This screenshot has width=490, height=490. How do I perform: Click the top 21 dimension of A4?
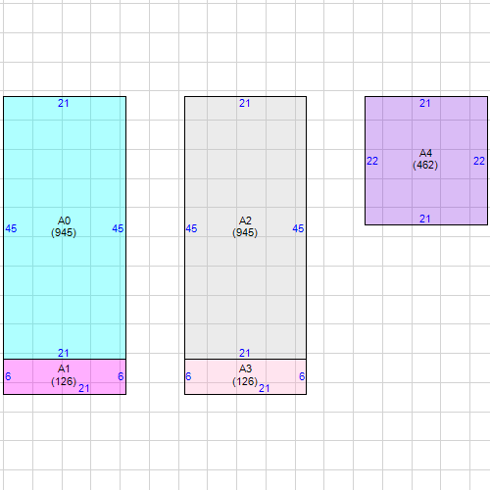[x=425, y=103]
